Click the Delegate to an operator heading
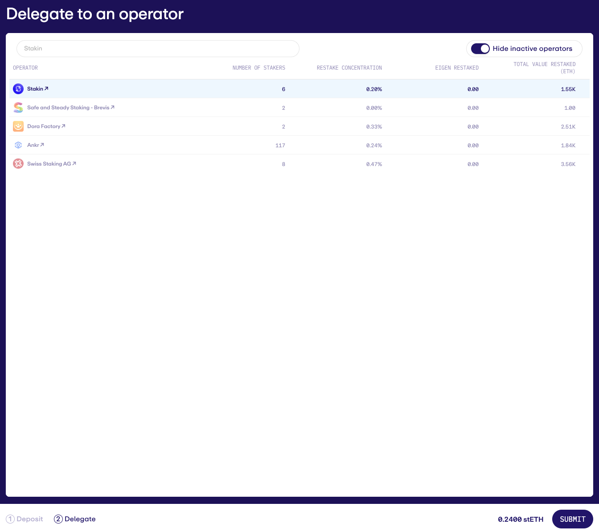This screenshot has height=532, width=599. click(95, 14)
